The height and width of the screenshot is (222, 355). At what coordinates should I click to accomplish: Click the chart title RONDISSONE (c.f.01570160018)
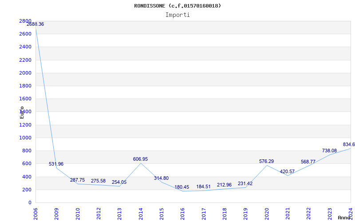[177, 6]
